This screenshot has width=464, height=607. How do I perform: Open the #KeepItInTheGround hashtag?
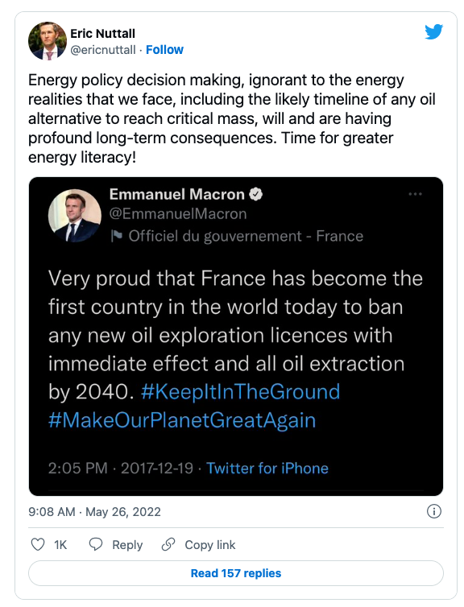tap(241, 391)
